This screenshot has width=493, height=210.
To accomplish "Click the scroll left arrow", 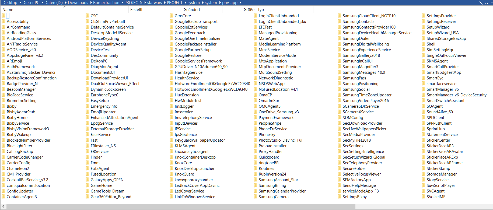I will point(3,206).
